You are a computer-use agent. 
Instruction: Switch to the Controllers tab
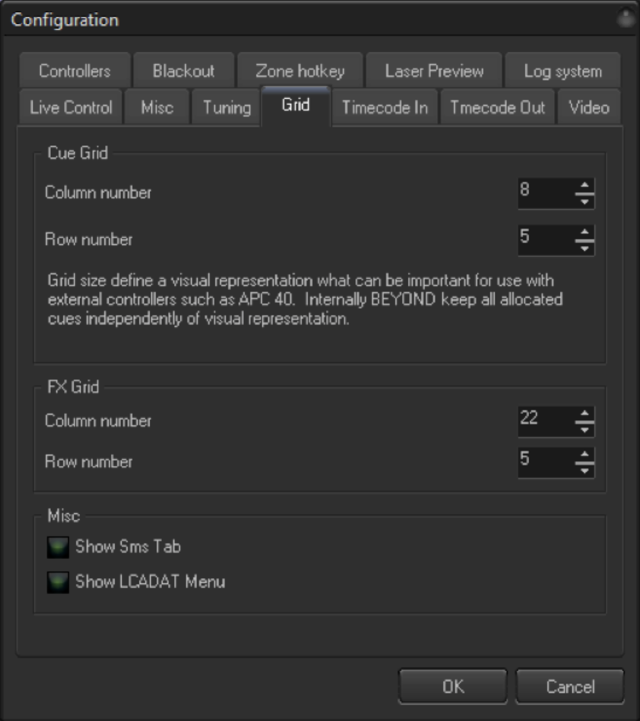(x=75, y=71)
